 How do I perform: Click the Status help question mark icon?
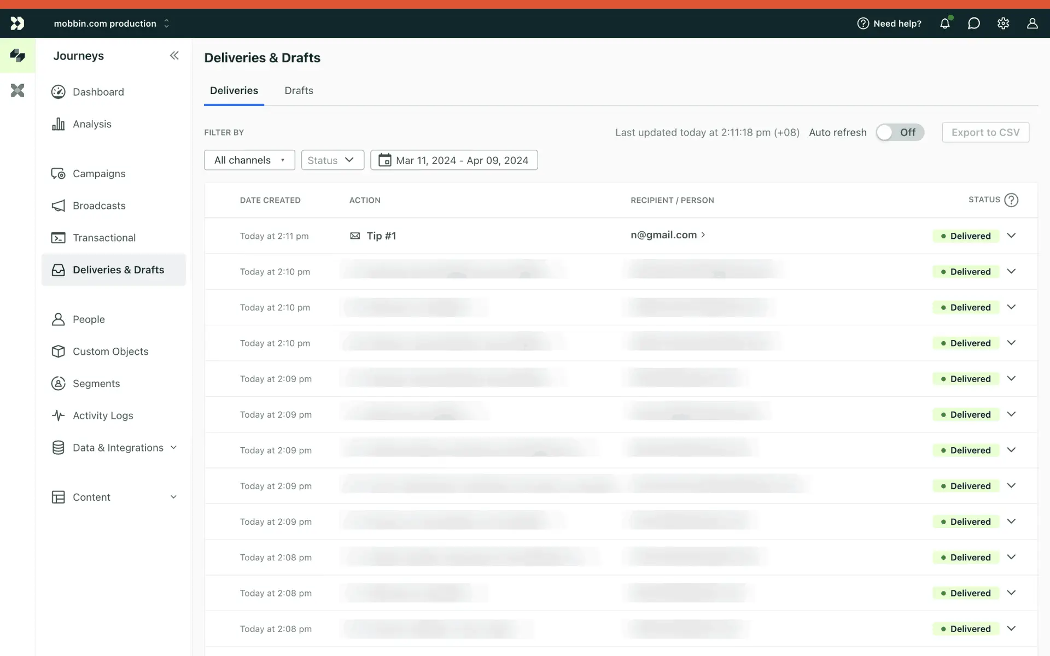(x=1011, y=200)
